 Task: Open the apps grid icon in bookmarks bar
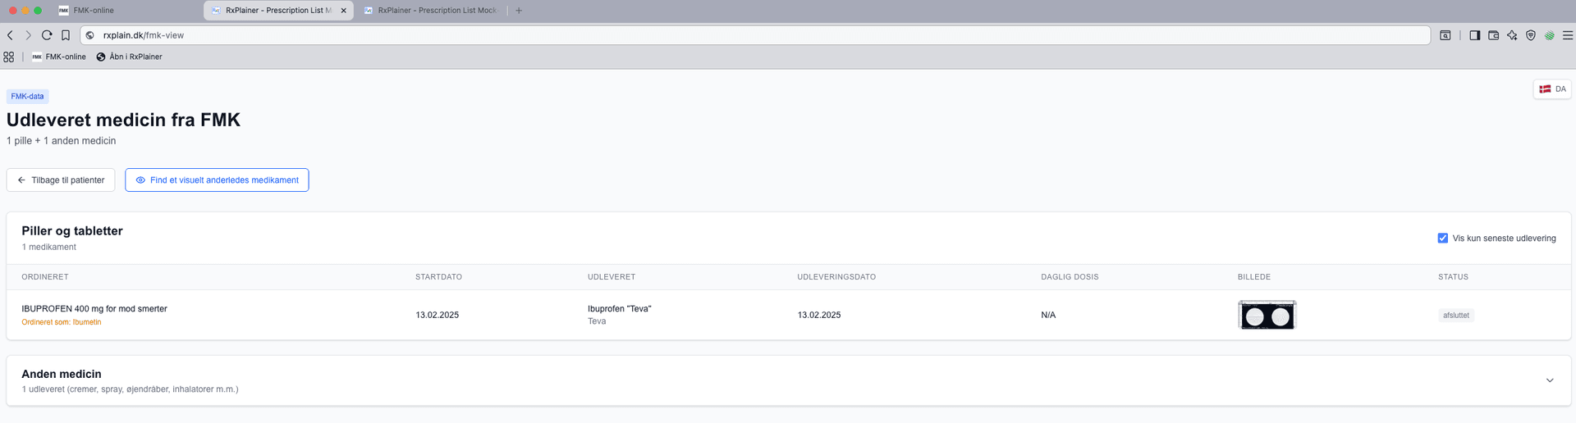[9, 57]
